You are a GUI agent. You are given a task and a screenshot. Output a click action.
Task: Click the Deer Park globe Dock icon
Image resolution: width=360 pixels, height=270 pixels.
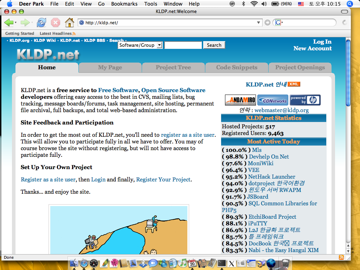[x=271, y=263]
